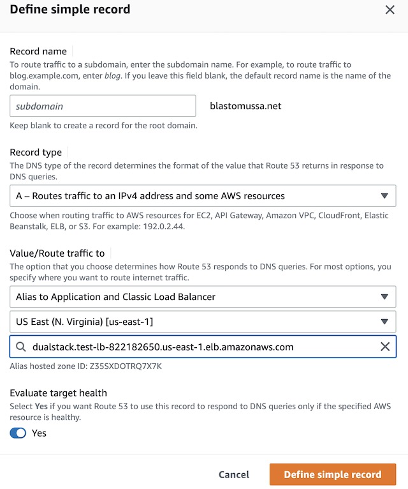
Task: Toggle the Evaluate target health switch
Action: click(18, 433)
